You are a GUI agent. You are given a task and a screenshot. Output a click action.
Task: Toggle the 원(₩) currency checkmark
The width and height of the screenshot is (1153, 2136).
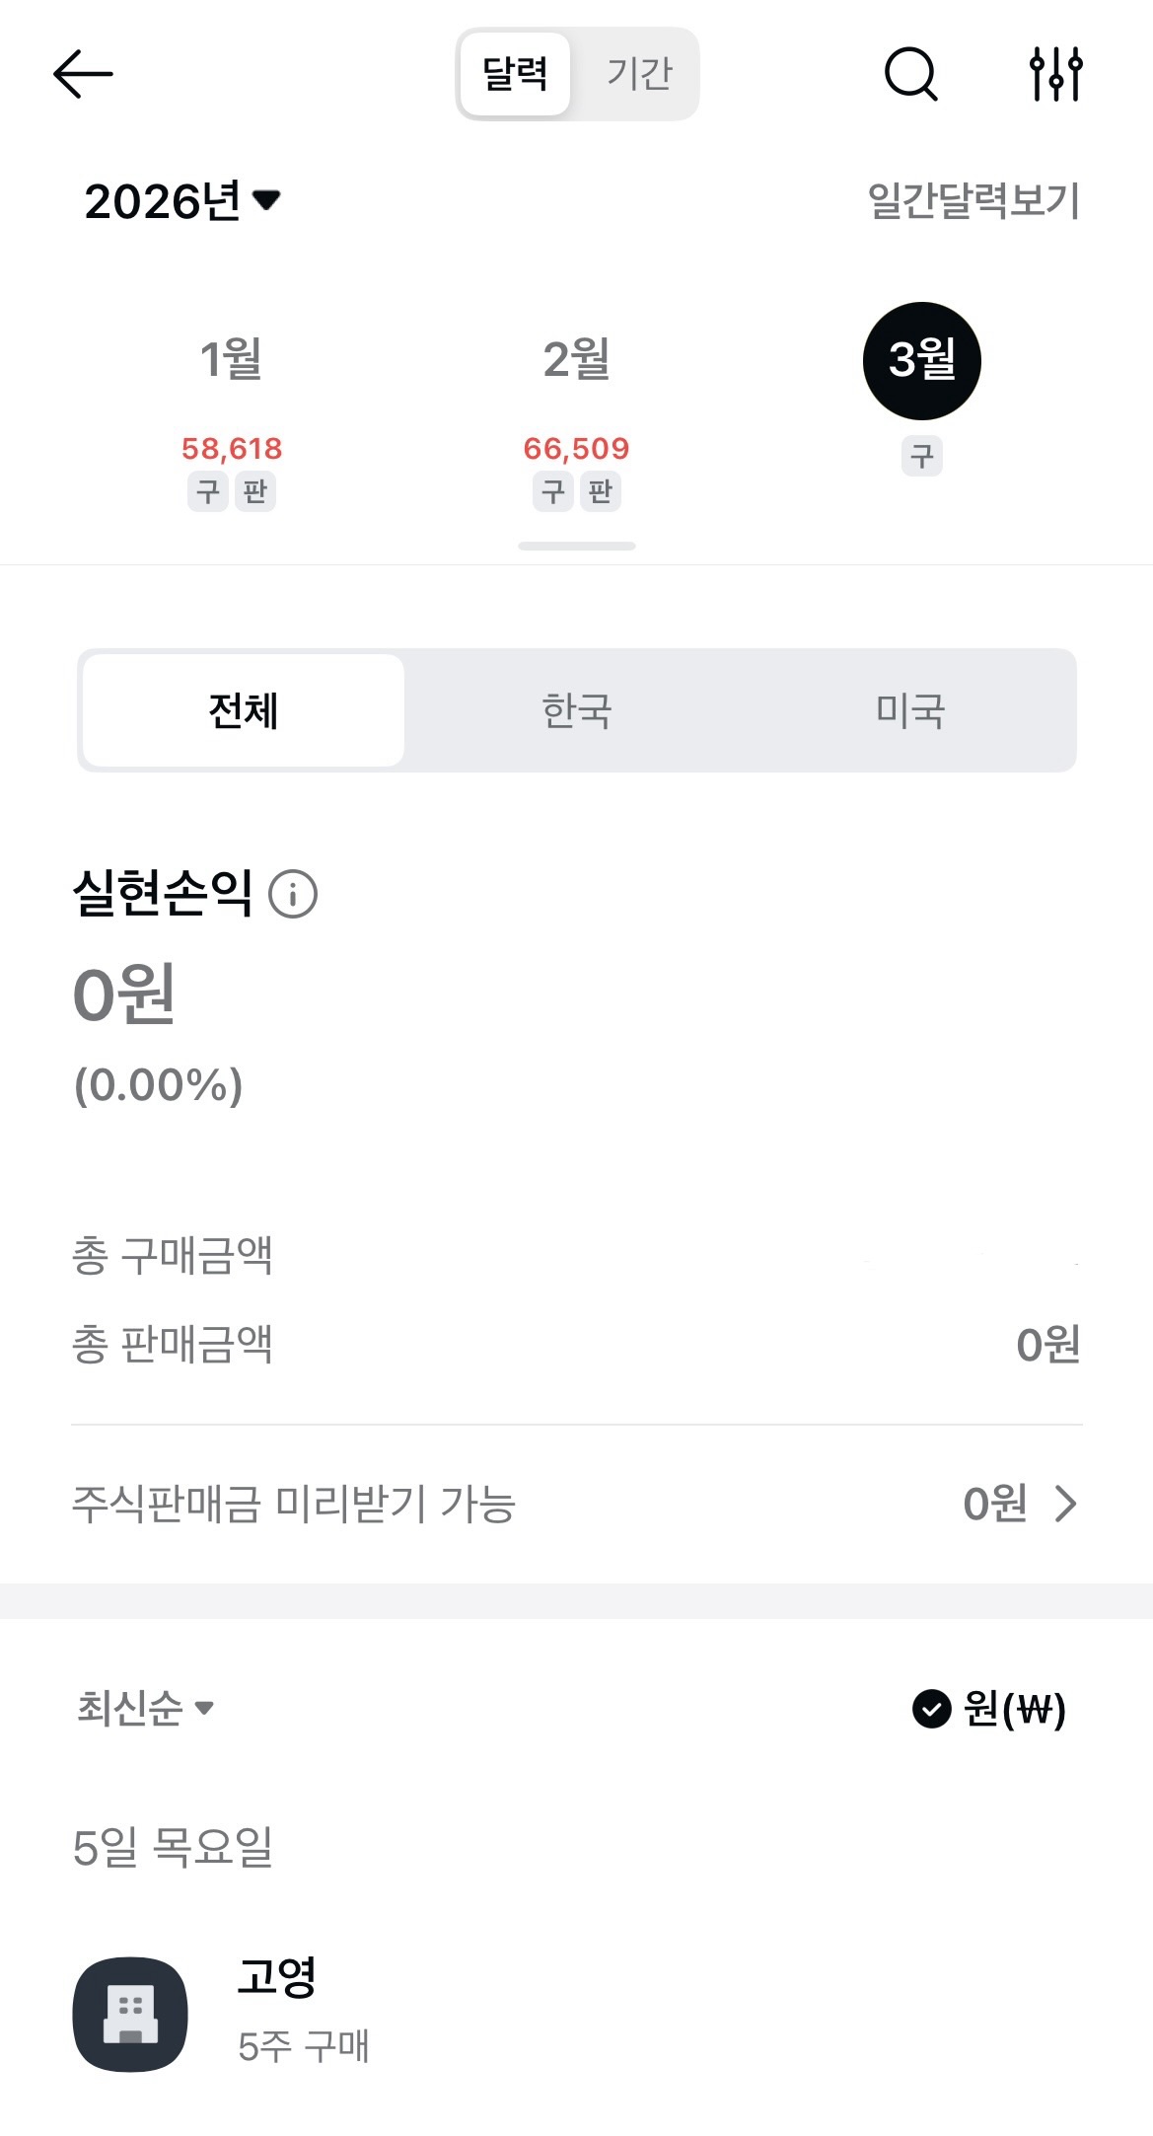tap(931, 1709)
